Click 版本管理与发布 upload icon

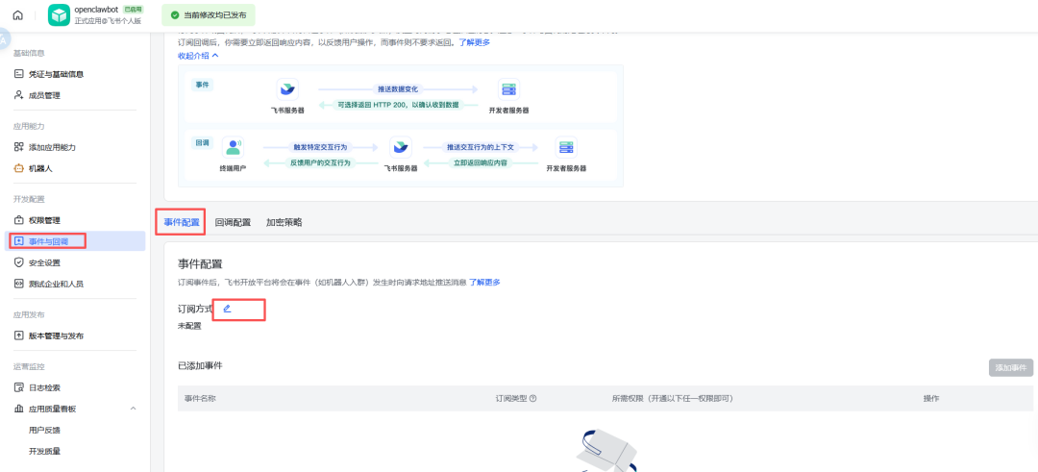18,335
